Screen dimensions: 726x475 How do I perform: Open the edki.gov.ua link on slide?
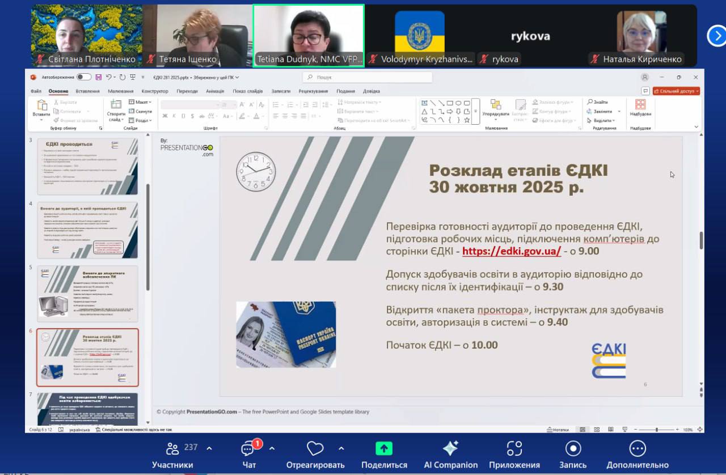click(x=511, y=252)
